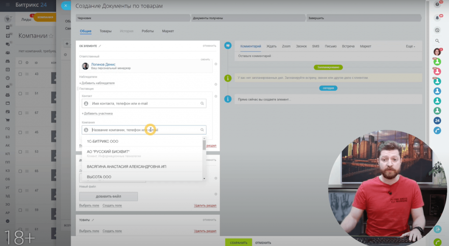Click the search magnifier in right sidebar
449x246 pixels.
tap(437, 41)
